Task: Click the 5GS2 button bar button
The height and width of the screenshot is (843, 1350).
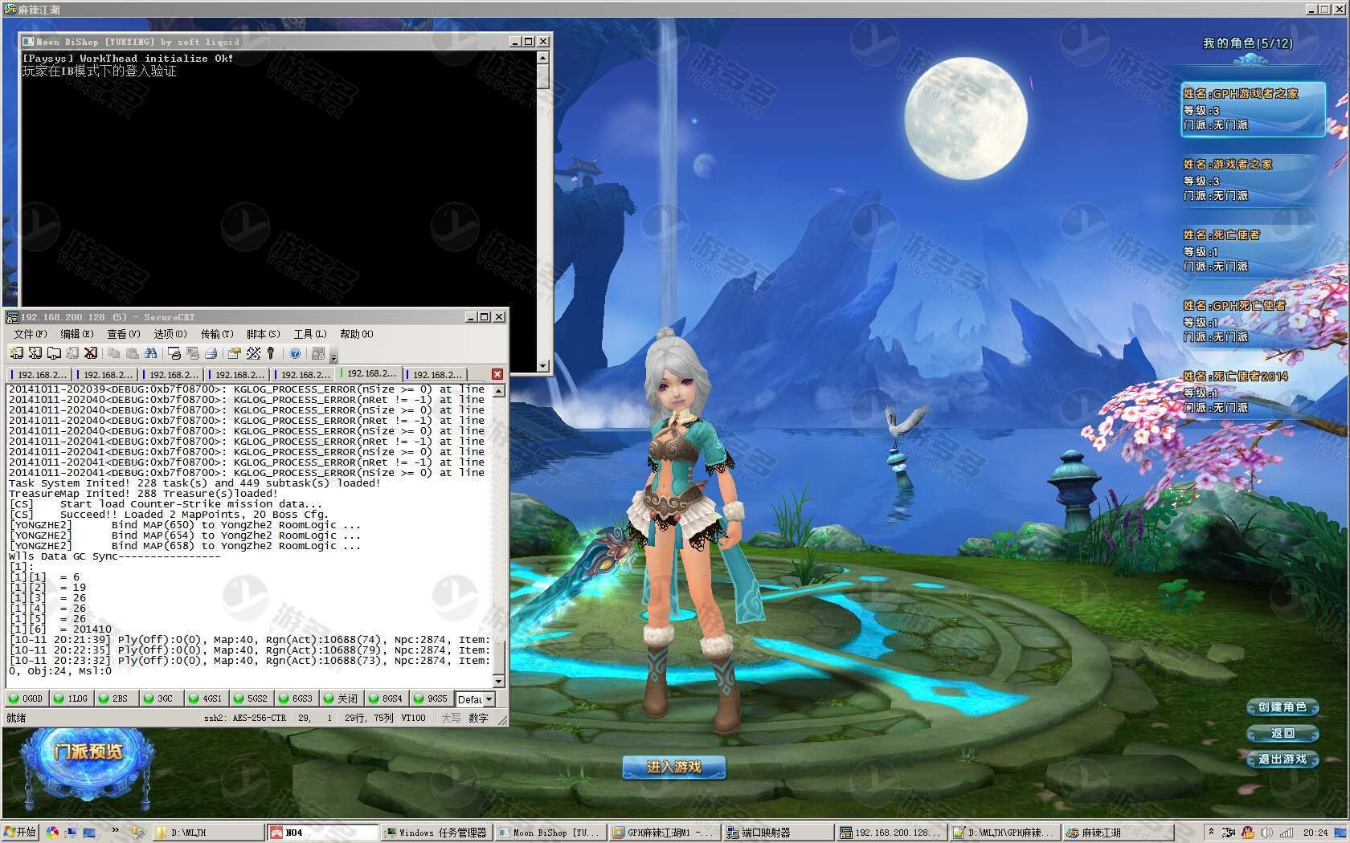Action: (x=251, y=698)
